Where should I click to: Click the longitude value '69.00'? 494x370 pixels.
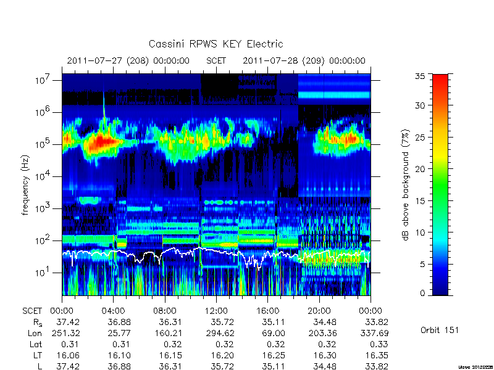coord(273,333)
